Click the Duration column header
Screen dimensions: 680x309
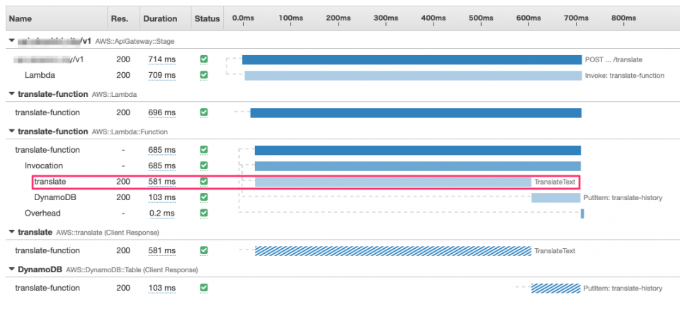[x=160, y=19]
